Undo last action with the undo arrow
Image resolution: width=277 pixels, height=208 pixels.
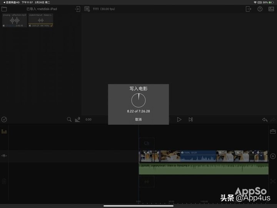265,120
